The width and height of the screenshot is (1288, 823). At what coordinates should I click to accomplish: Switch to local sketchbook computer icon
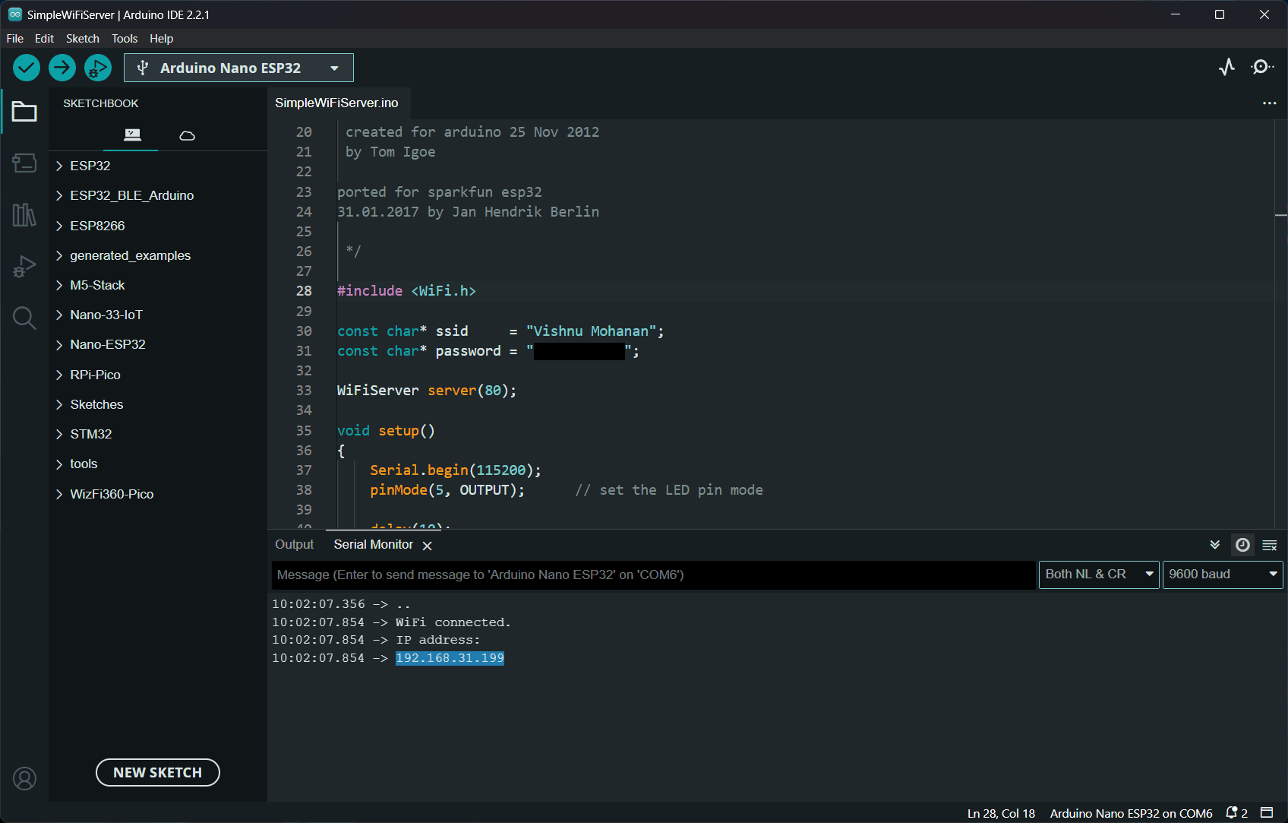[132, 135]
